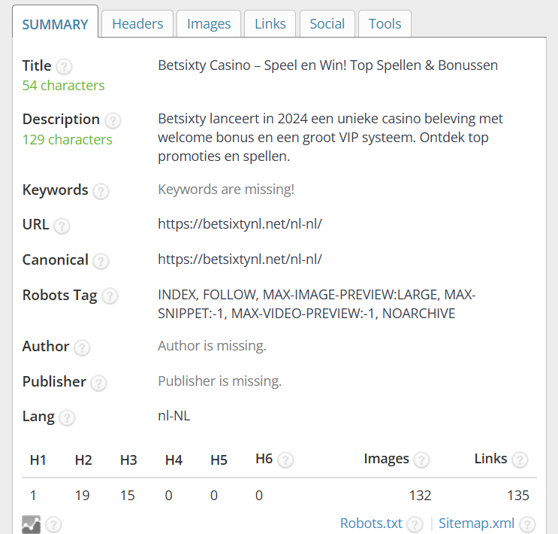Switch to the Headers tab
Image resolution: width=558 pixels, height=534 pixels.
pos(137,24)
